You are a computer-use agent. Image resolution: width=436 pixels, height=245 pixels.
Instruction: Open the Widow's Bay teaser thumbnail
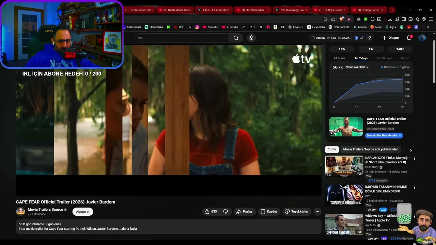pyautogui.click(x=344, y=224)
